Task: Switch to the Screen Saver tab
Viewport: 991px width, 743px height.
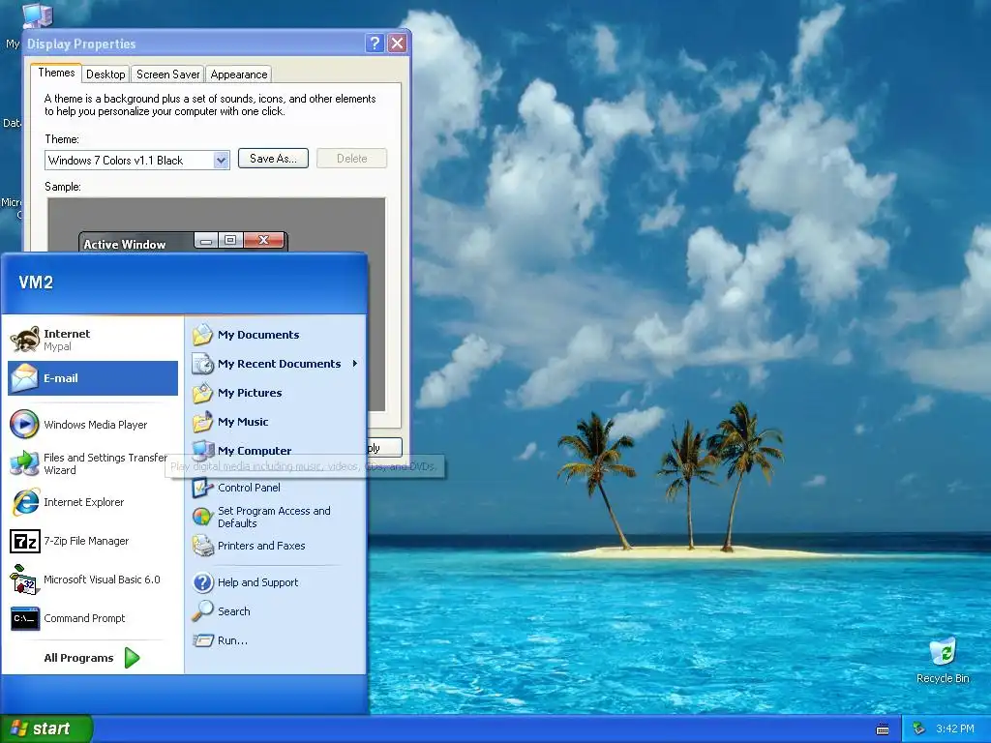Action: click(x=167, y=74)
